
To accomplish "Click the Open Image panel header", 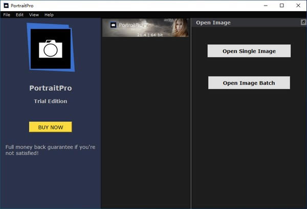I will point(213,22).
